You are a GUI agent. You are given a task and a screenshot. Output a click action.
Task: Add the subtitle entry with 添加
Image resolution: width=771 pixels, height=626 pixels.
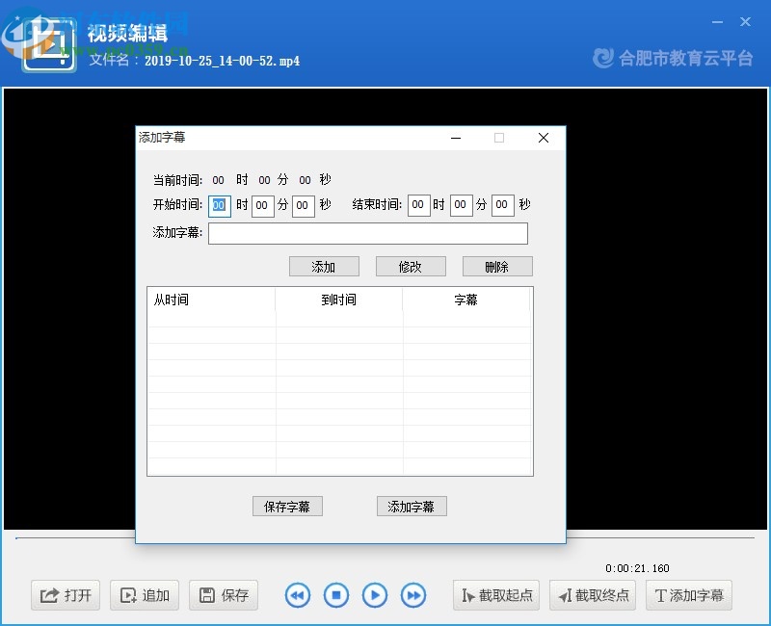tap(324, 266)
